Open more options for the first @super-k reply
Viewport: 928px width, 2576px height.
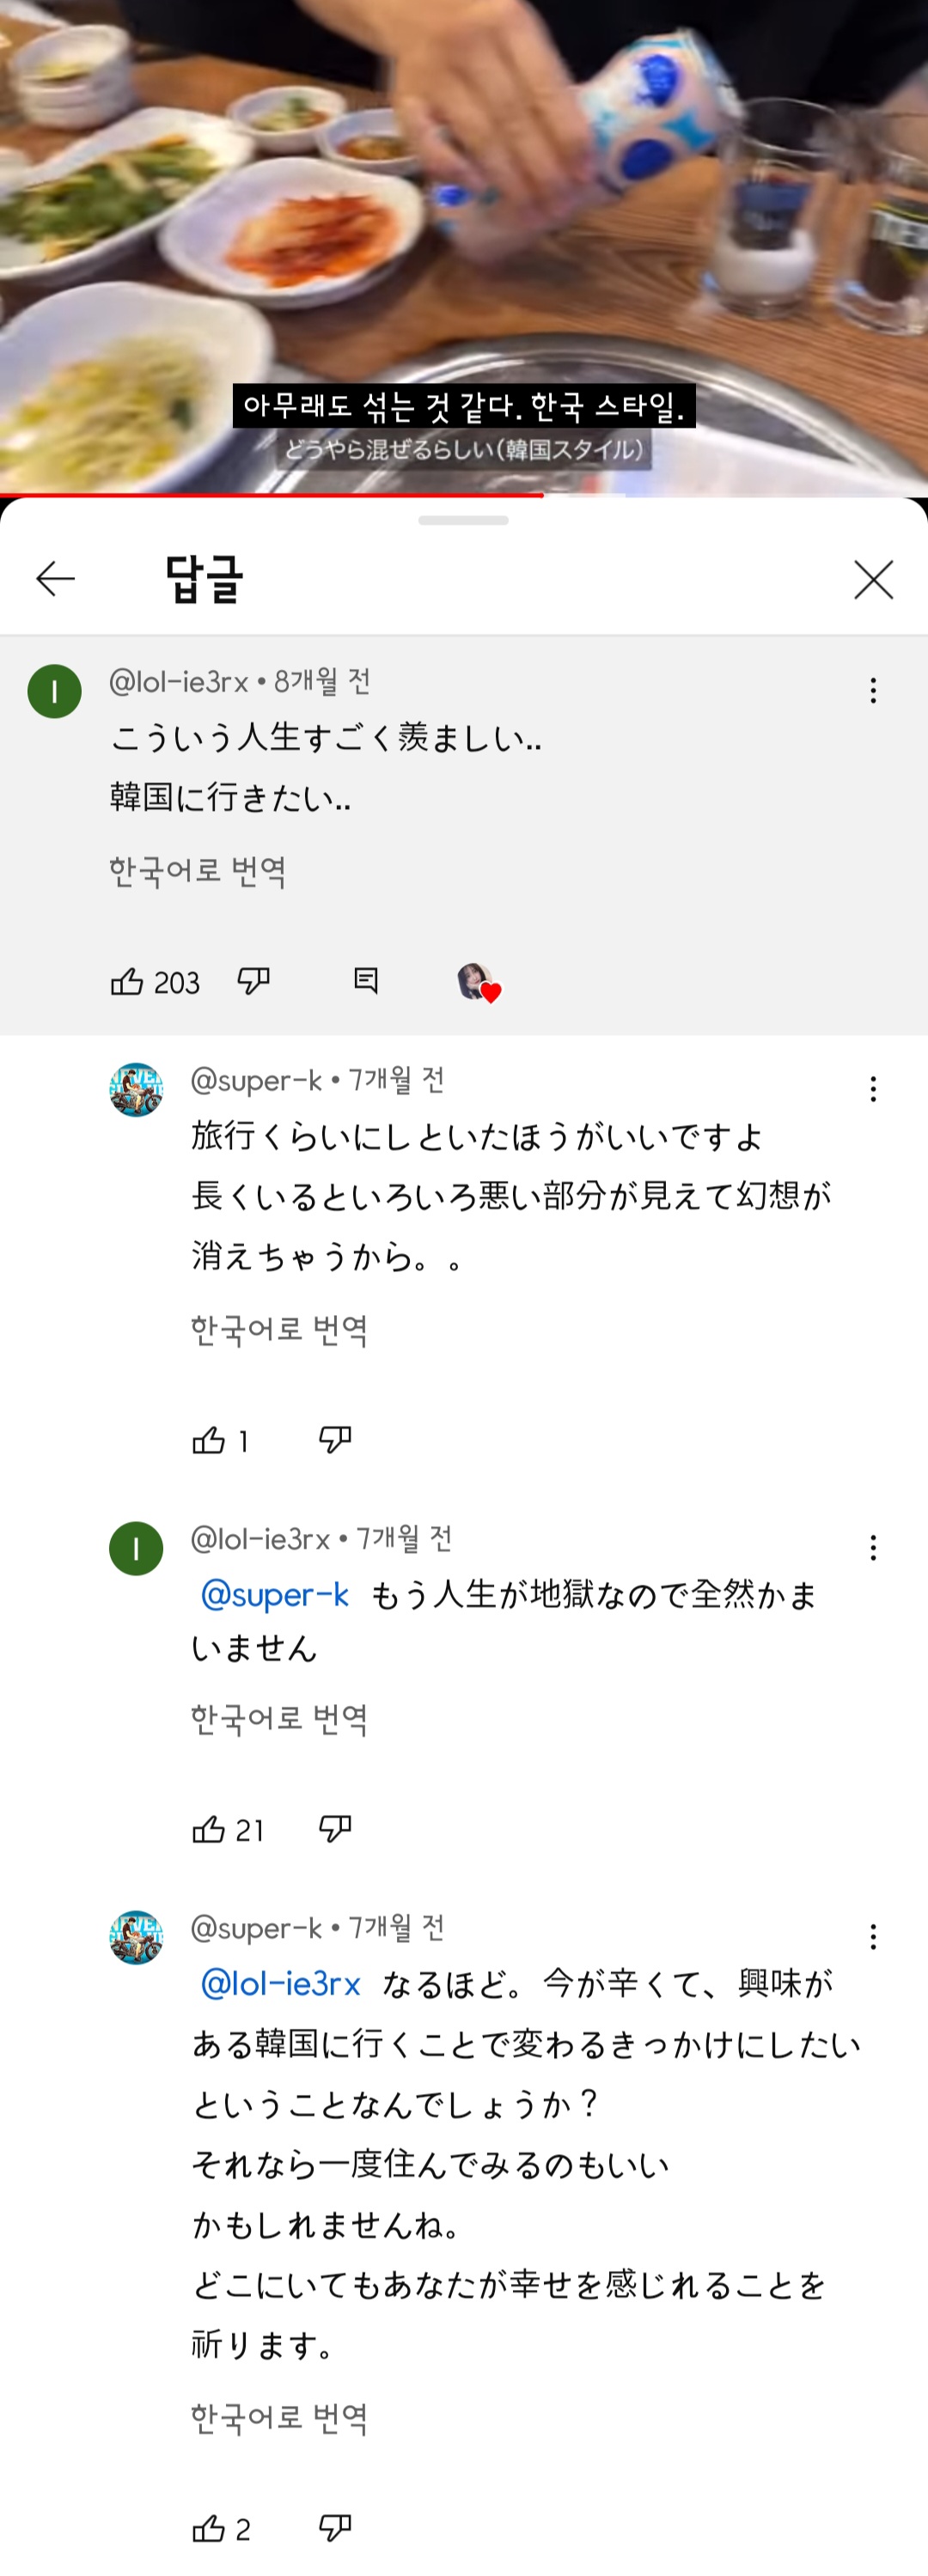point(873,1089)
